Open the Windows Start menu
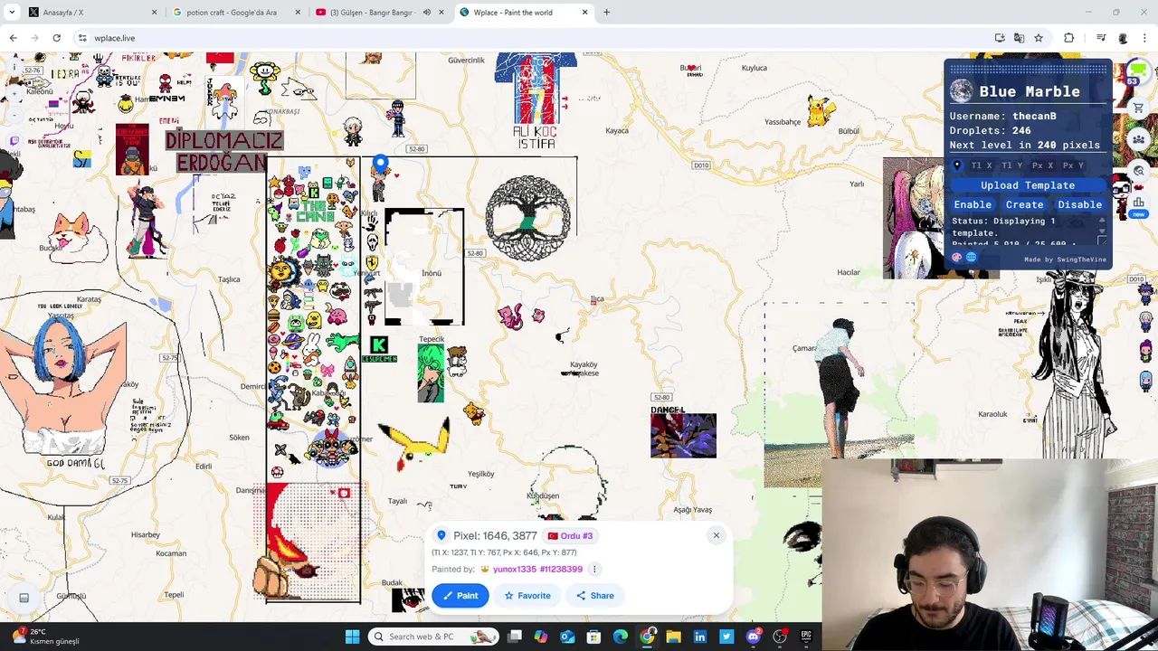The width and height of the screenshot is (1158, 651). 352,637
